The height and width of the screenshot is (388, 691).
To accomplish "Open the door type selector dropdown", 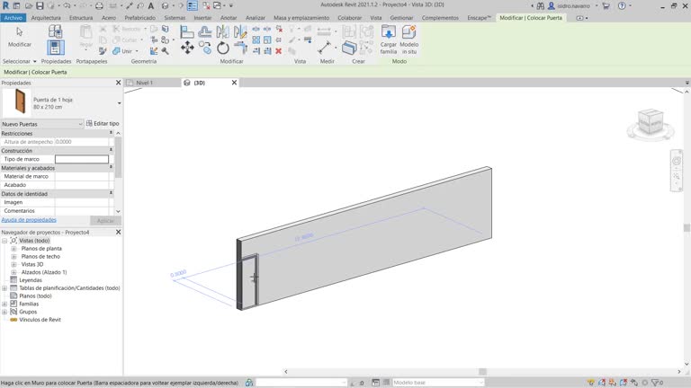I will [x=119, y=103].
